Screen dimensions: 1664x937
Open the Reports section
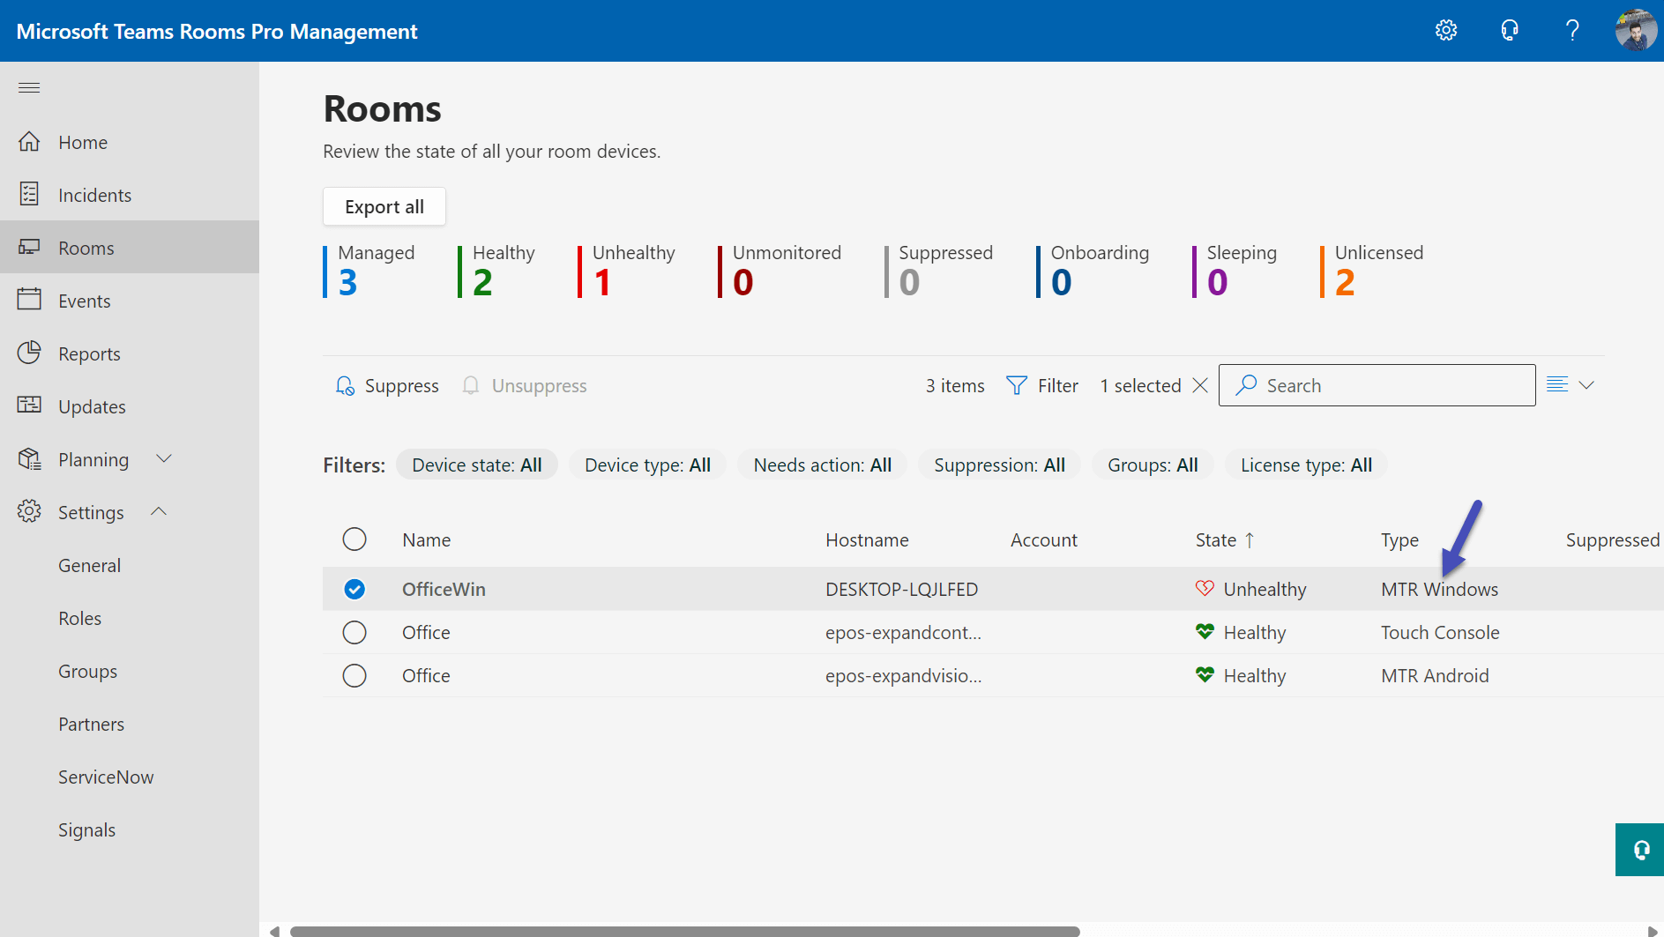click(89, 353)
